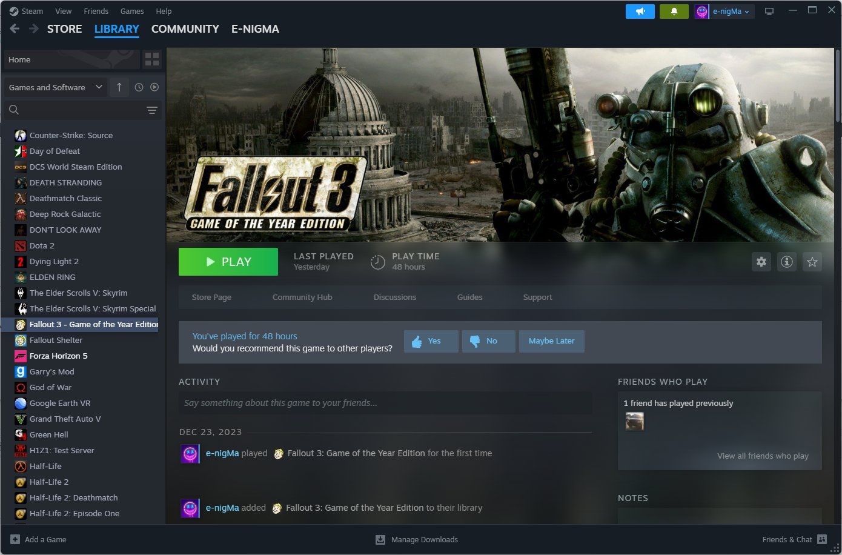Open the Help menu

pos(164,11)
